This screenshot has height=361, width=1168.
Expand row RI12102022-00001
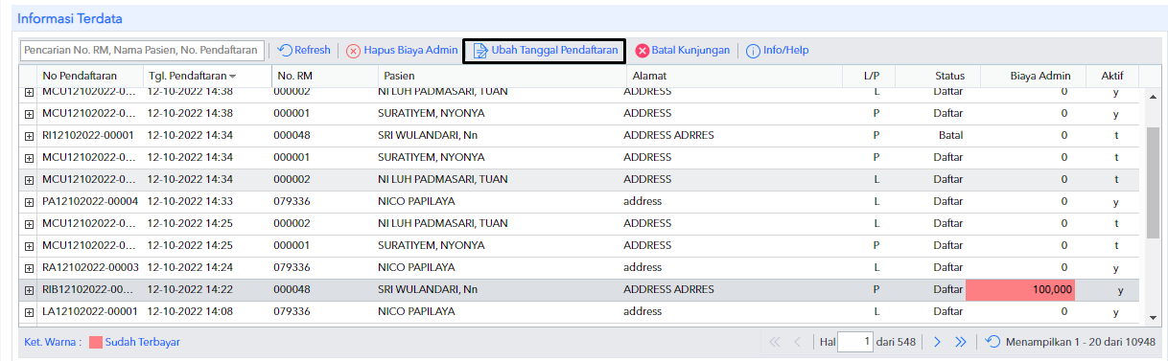29,136
